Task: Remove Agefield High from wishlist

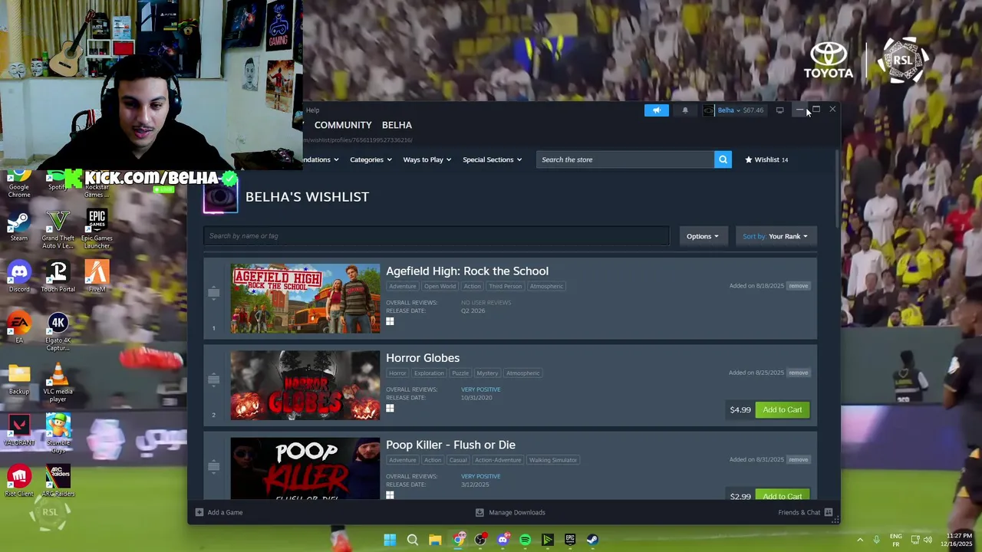Action: pyautogui.click(x=799, y=286)
